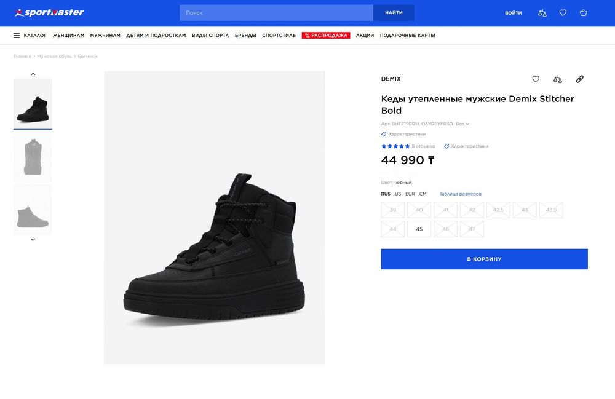
Task: Add product to favorites with heart icon
Action: click(x=536, y=79)
